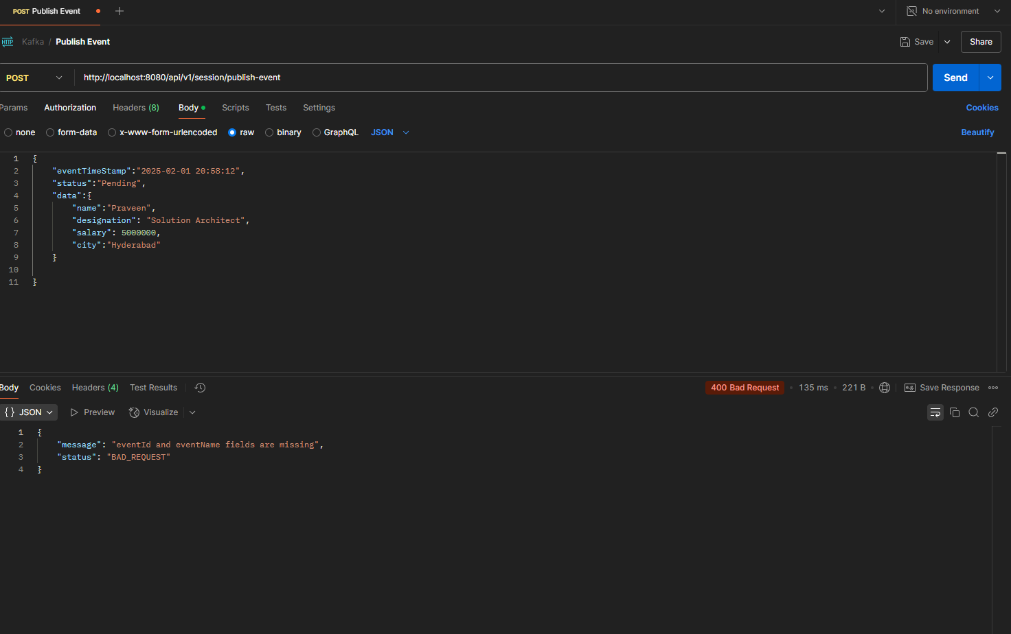
Task: Click the Save Response icon
Action: tap(910, 388)
